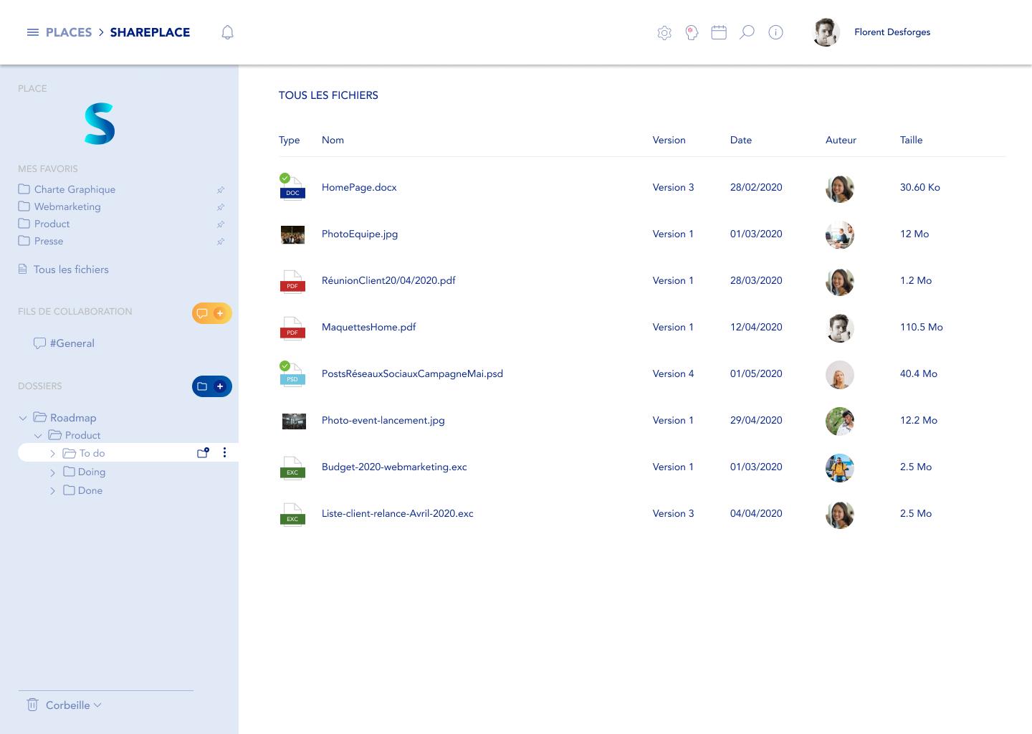Click EXC icon of Budget-2020-webmarketing
The width and height of the screenshot is (1032, 734).
pyautogui.click(x=292, y=467)
